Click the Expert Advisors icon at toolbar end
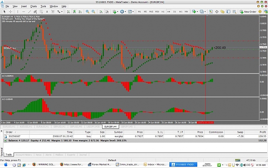268x168 pixels. tap(266, 12)
